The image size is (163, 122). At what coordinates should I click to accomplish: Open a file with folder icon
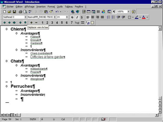coord(9,12)
